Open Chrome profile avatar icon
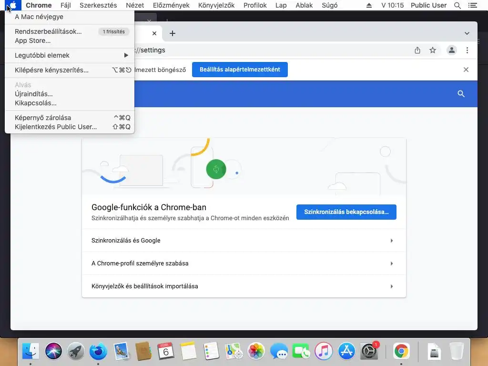The image size is (488, 366). (x=452, y=50)
